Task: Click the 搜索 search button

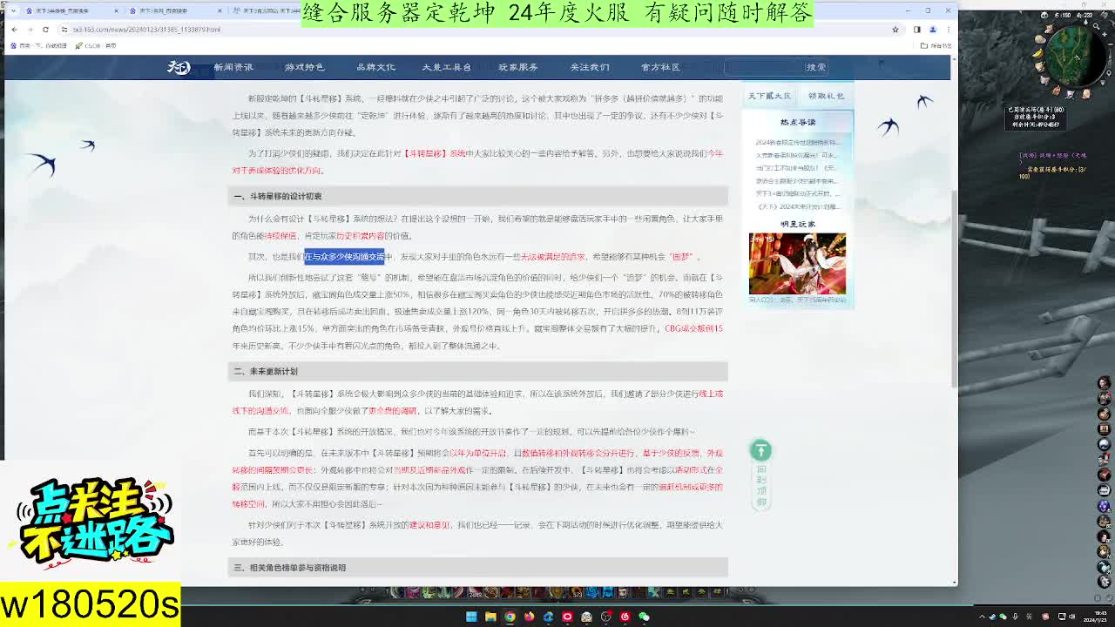Action: tap(816, 67)
